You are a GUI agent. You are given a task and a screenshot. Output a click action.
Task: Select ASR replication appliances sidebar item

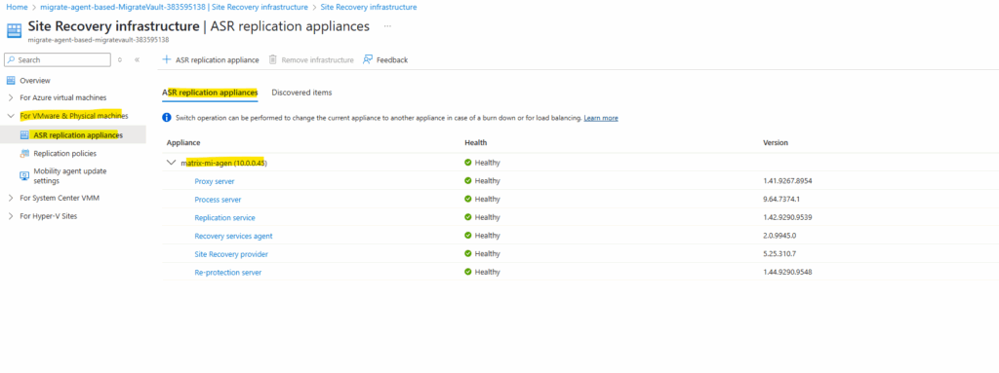pos(78,135)
